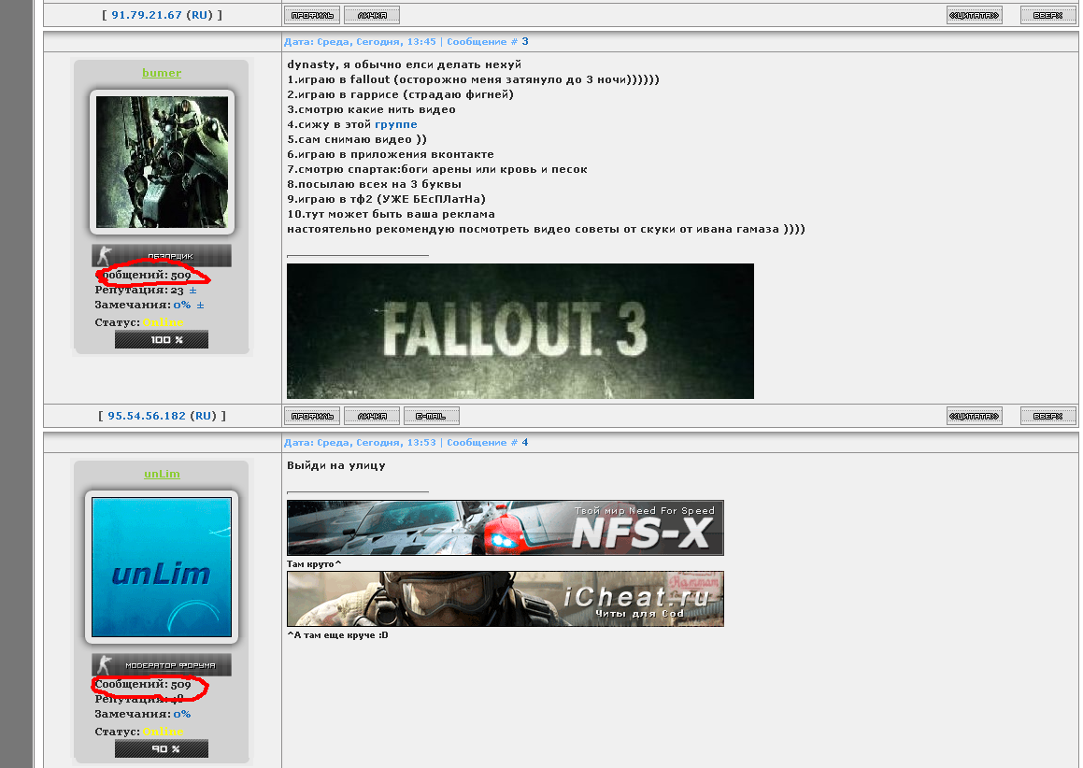Click the обзорщик rank badge under bumer
Screen dimensions: 1083x768
(x=162, y=256)
